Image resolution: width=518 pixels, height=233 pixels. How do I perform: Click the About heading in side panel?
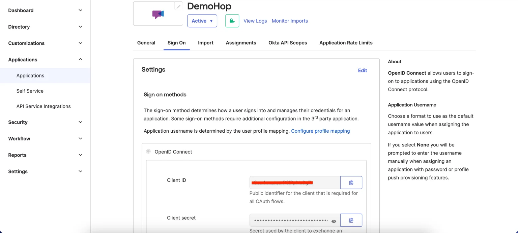pyautogui.click(x=395, y=62)
